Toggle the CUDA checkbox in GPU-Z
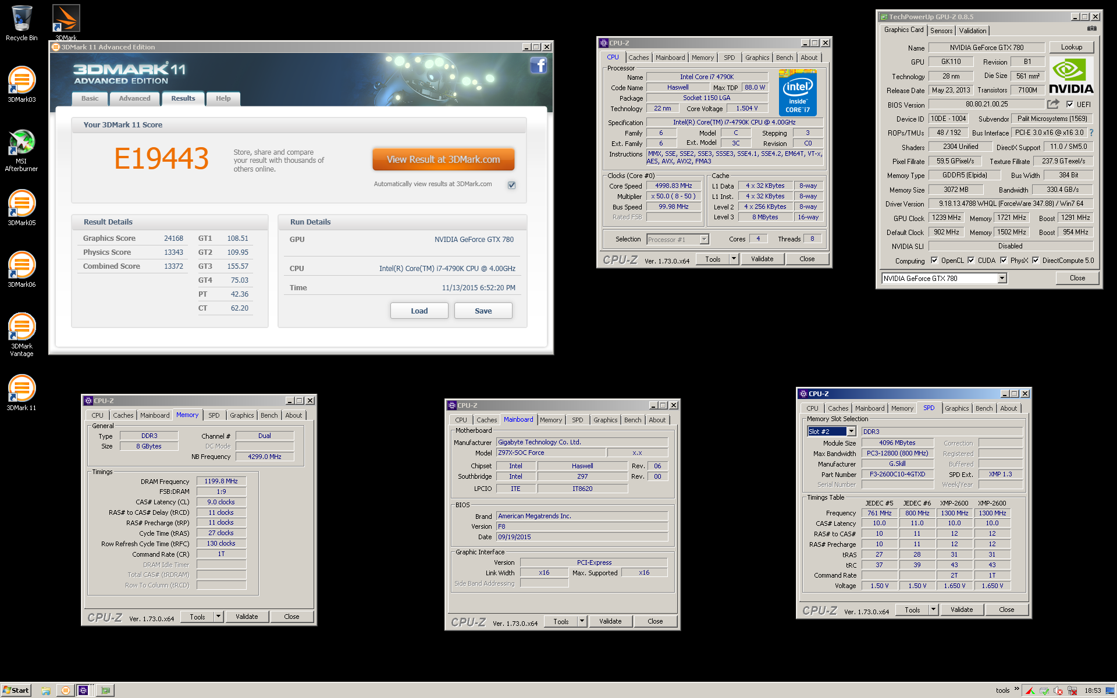Image resolution: width=1117 pixels, height=698 pixels. 971,261
